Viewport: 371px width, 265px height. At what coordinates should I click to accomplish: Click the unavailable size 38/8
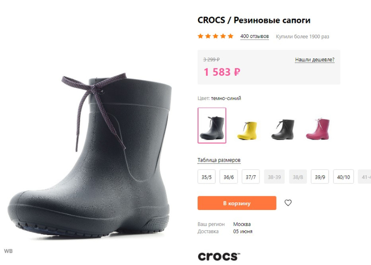point(298,177)
